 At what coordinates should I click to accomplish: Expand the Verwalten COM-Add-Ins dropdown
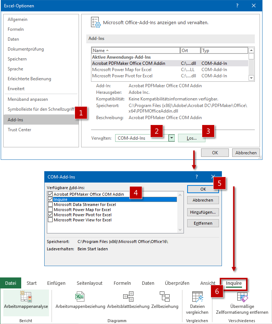(x=171, y=138)
